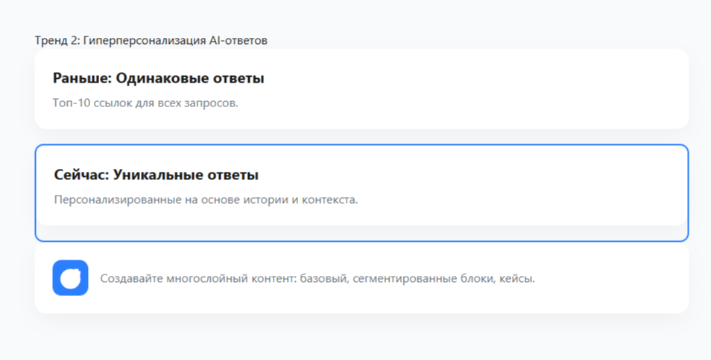This screenshot has width=711, height=360.
Task: Click the word "кейсы" at the tip's end
Action: click(516, 278)
